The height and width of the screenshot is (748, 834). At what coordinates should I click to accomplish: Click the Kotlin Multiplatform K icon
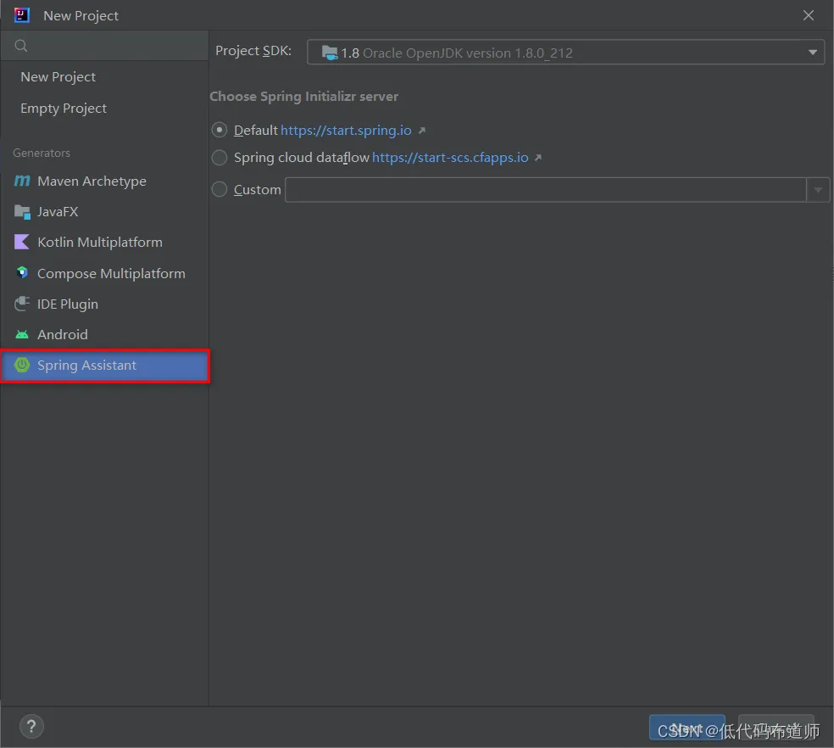(22, 243)
